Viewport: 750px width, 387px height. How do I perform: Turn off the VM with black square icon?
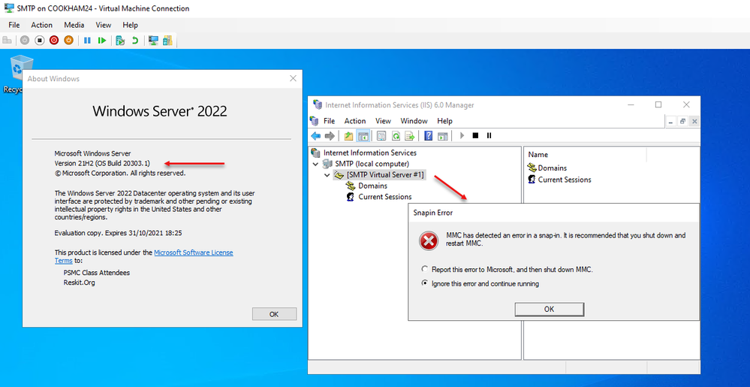[x=40, y=41]
